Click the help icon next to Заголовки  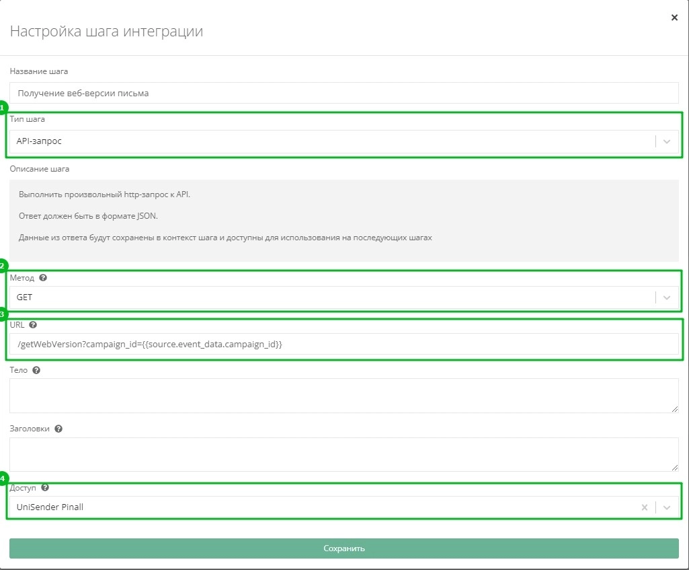58,429
